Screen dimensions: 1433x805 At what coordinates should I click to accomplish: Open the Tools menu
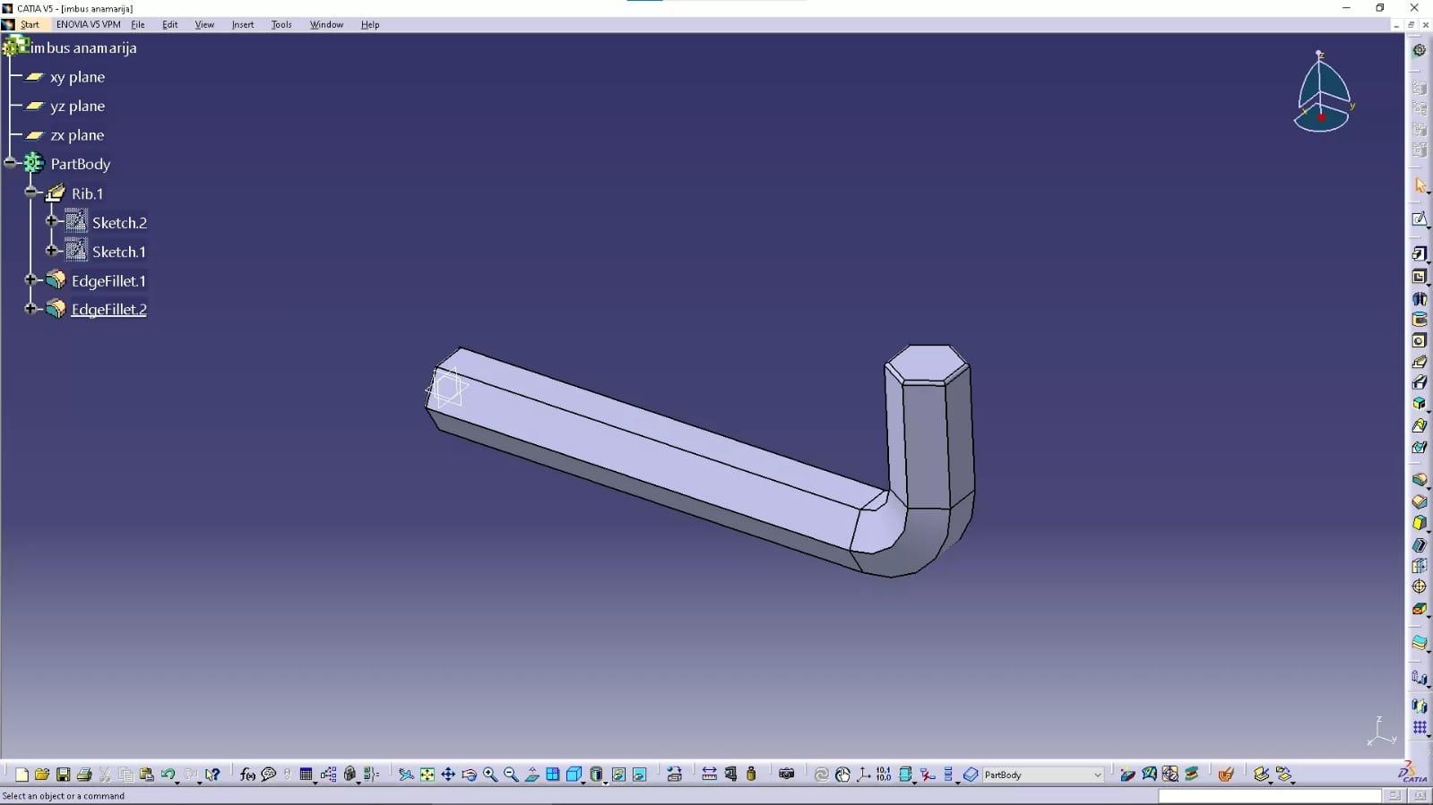pyautogui.click(x=281, y=24)
